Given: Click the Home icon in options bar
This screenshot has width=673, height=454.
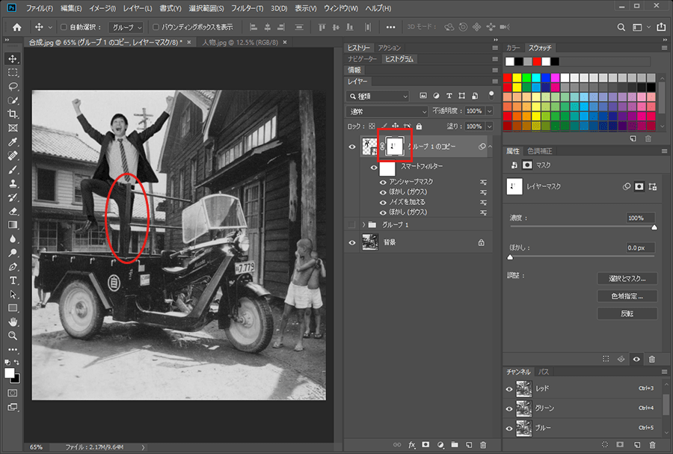Looking at the screenshot, I should click(16, 27).
